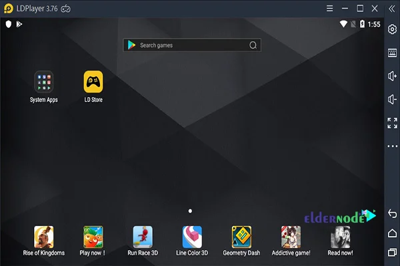
Task: Expand more tools with three dots
Action: click(x=392, y=146)
